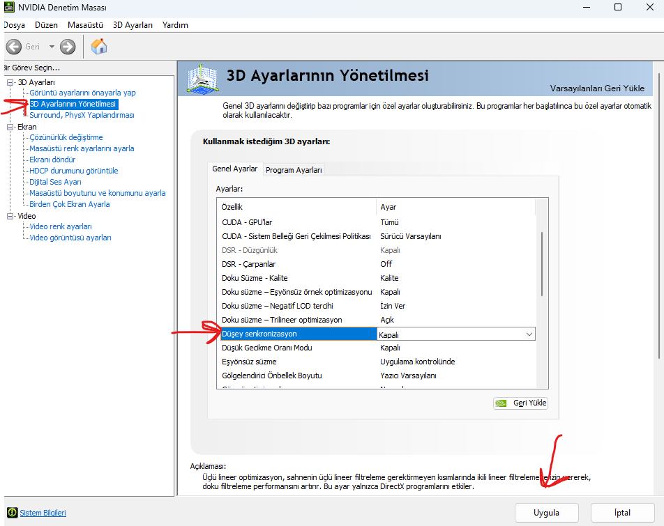Image resolution: width=664 pixels, height=526 pixels.
Task: Open the Home house icon
Action: point(99,47)
